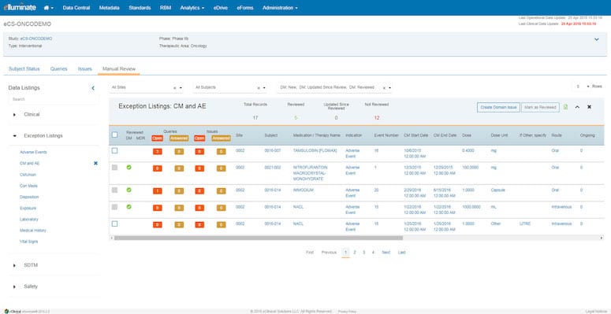Click right arrow of horizontal scrollbar

pyautogui.click(x=602, y=238)
